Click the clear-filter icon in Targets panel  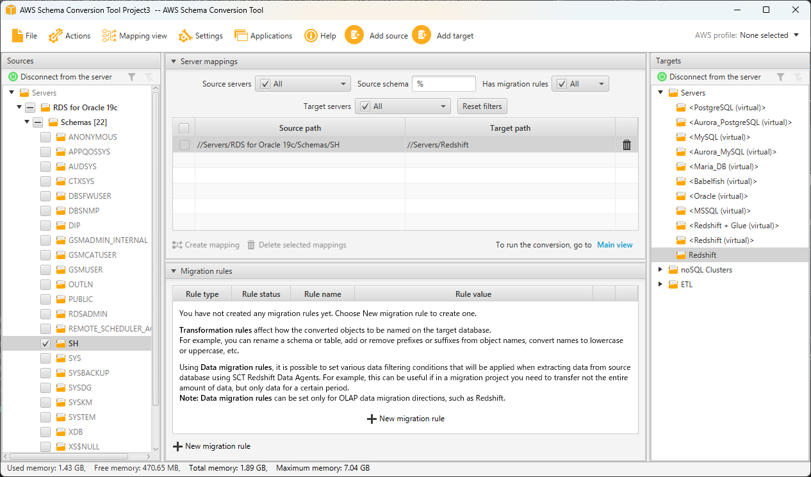click(x=797, y=77)
